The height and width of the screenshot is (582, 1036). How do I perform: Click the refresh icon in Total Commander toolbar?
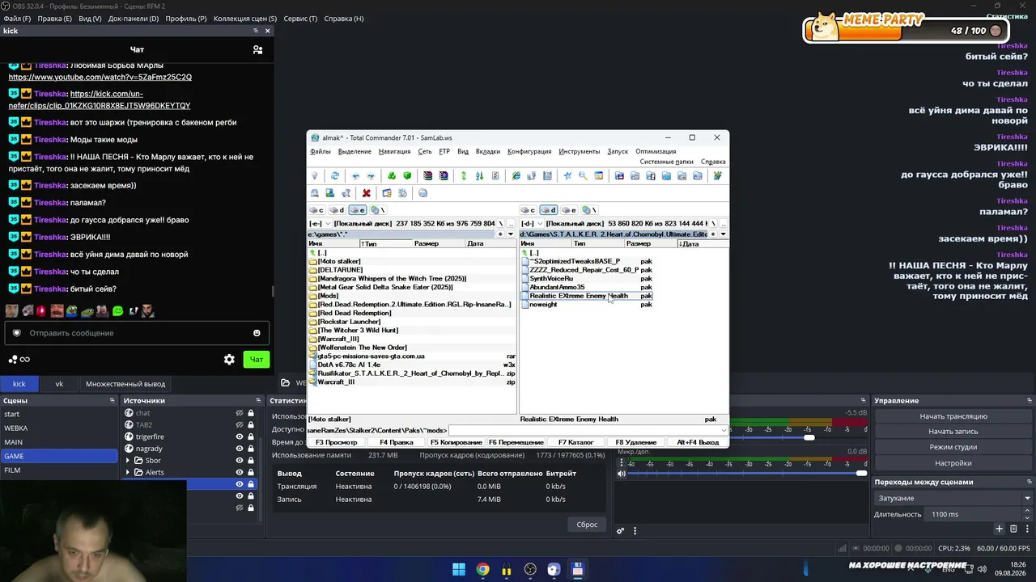pyautogui.click(x=335, y=175)
